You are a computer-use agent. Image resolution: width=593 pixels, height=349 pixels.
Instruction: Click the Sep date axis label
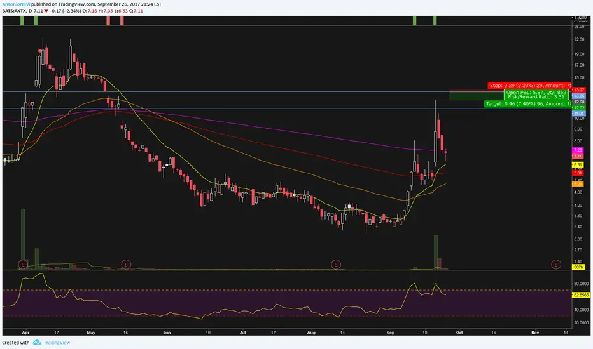tap(390, 333)
